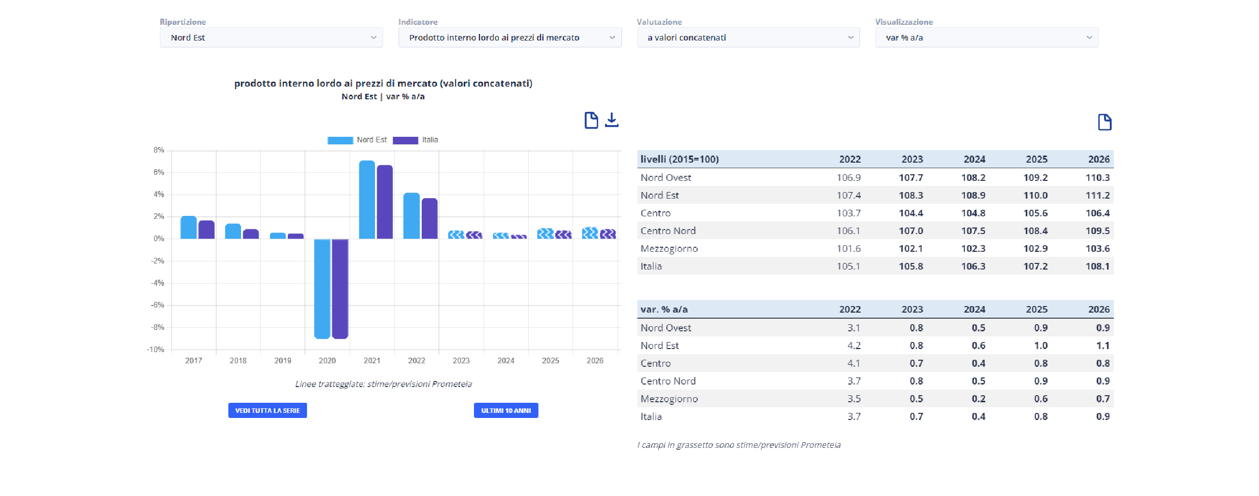Click the 2026 header in var. % table

point(1098,309)
